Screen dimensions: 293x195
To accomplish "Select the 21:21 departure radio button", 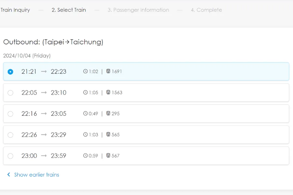I will click(10, 71).
